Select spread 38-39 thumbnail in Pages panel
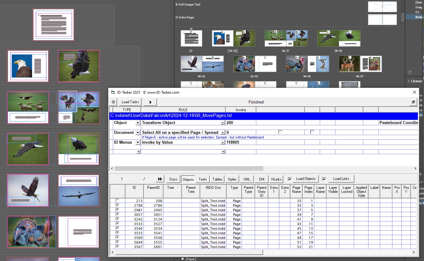The height and width of the screenshot is (261, 424). [x=339, y=38]
